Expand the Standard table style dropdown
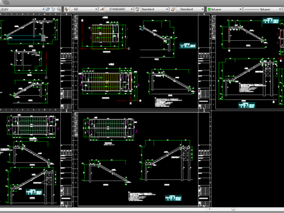The width and height of the screenshot is (284, 213). click(x=167, y=9)
